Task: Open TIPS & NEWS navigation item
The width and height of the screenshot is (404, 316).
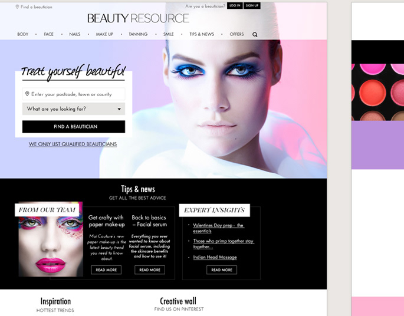Action: point(202,34)
